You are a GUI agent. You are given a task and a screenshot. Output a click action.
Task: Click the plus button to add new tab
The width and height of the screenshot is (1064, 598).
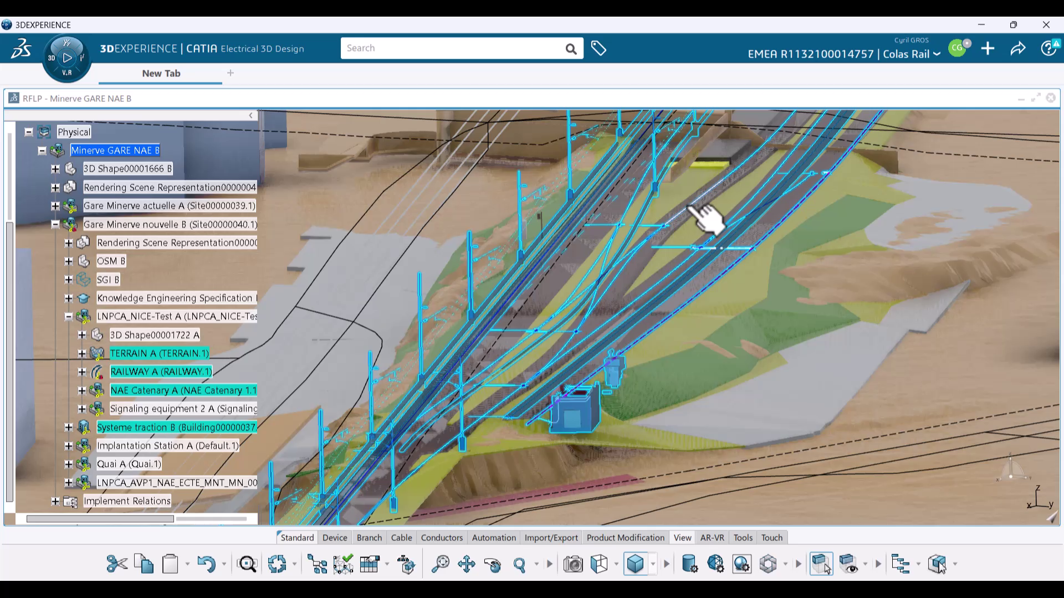(231, 73)
